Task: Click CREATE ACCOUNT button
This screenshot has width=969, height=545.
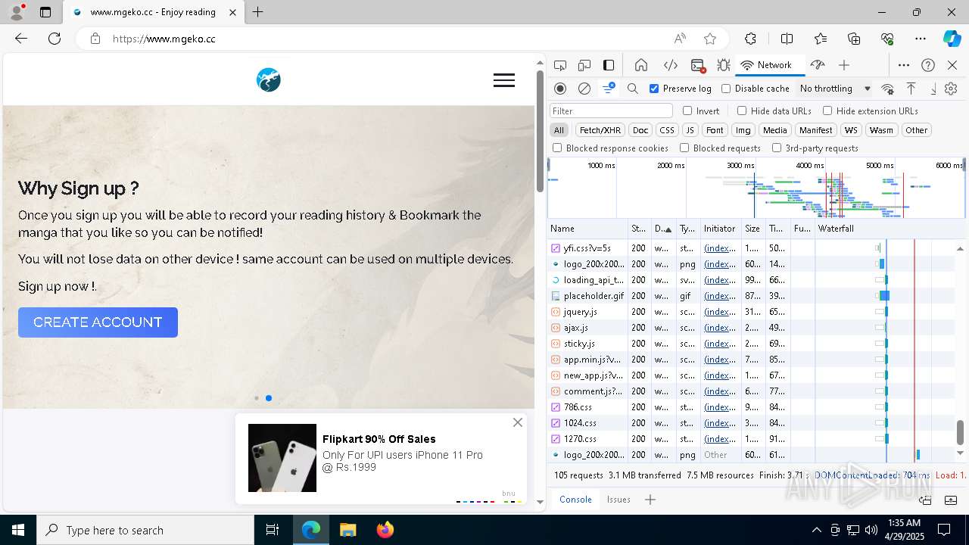Action: (x=98, y=322)
